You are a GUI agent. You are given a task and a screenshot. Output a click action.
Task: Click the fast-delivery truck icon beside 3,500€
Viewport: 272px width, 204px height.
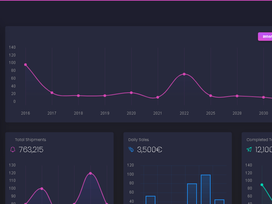131,149
